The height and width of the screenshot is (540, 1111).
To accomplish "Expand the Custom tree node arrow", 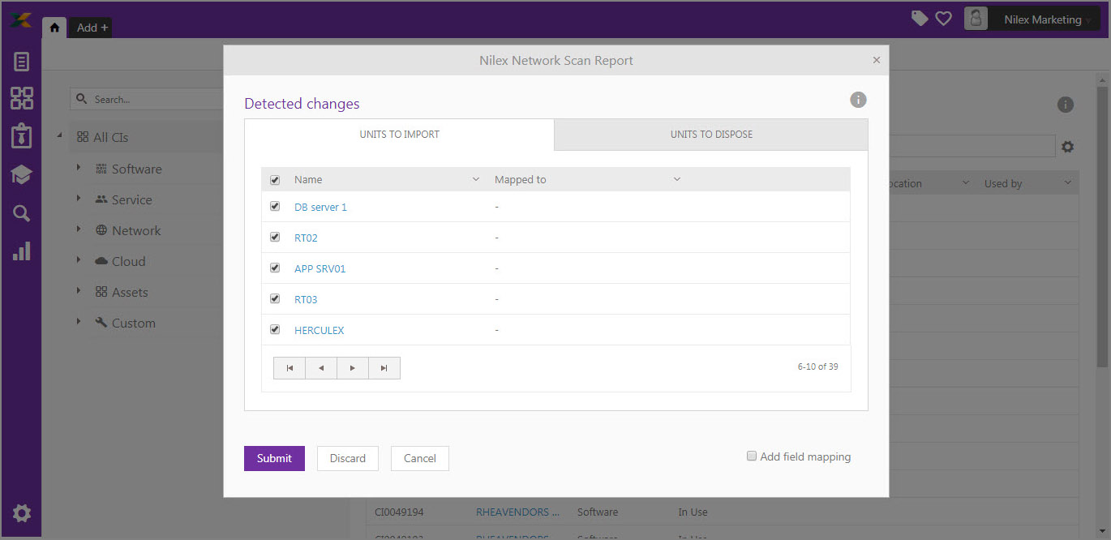I will tap(79, 322).
